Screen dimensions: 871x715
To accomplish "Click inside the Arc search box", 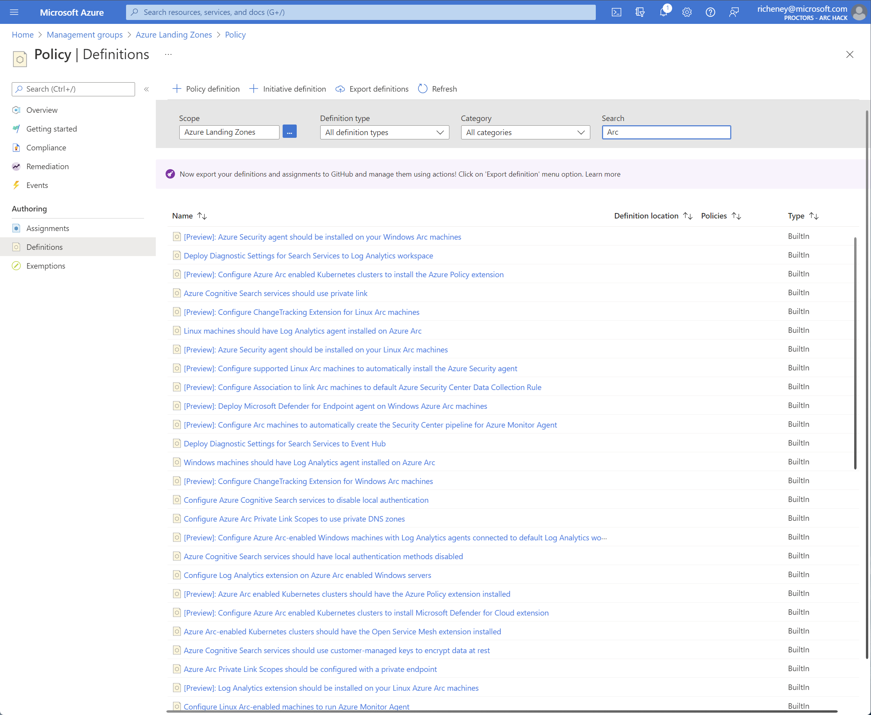I will (x=666, y=132).
